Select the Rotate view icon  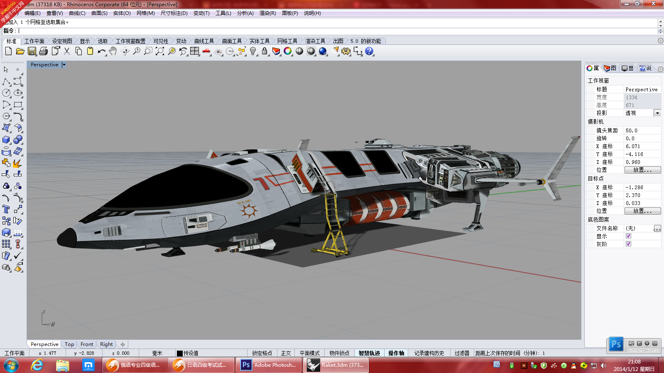tap(125, 51)
